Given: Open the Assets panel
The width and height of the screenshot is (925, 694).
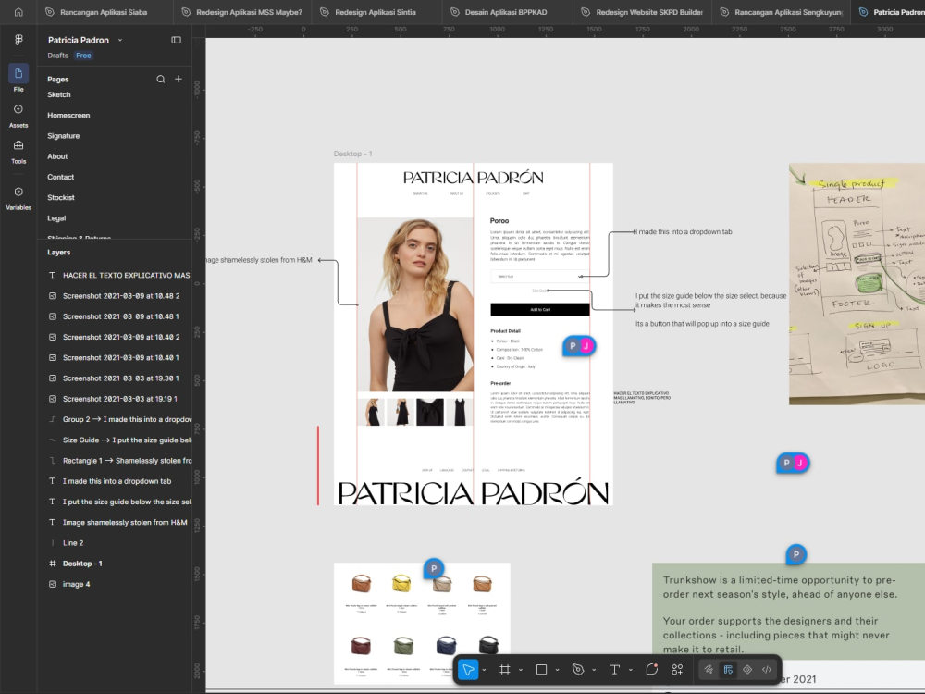Looking at the screenshot, I should click(18, 117).
